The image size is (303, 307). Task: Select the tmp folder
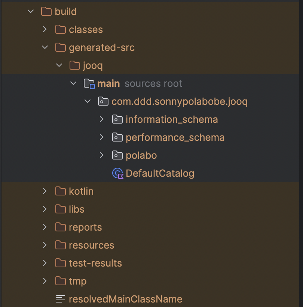click(79, 281)
